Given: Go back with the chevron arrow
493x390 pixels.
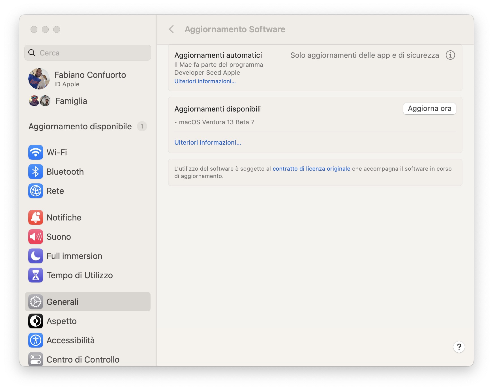Looking at the screenshot, I should [x=171, y=29].
